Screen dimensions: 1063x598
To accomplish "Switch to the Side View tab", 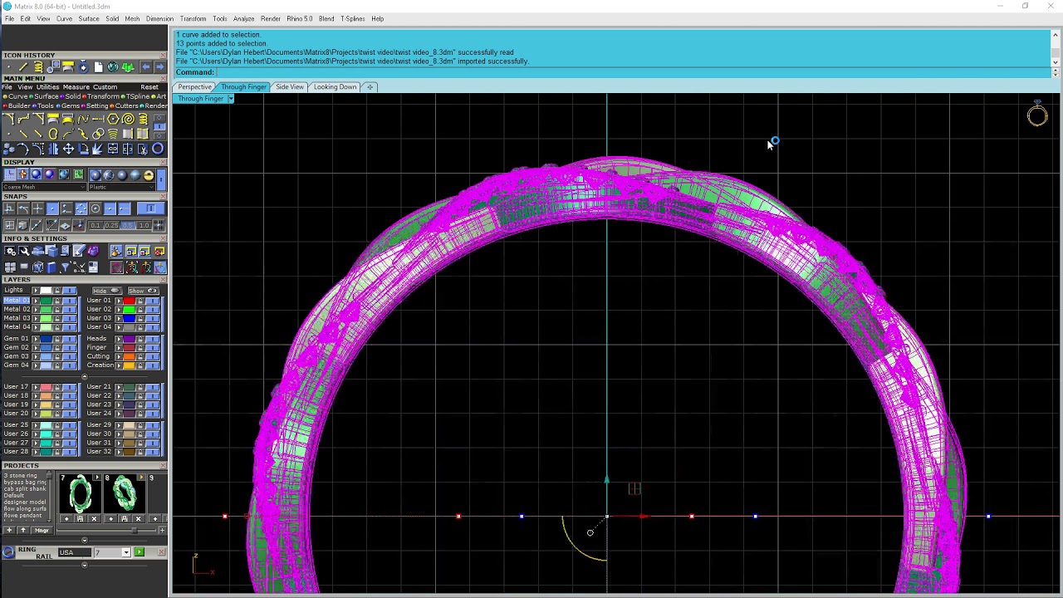I will tap(289, 86).
